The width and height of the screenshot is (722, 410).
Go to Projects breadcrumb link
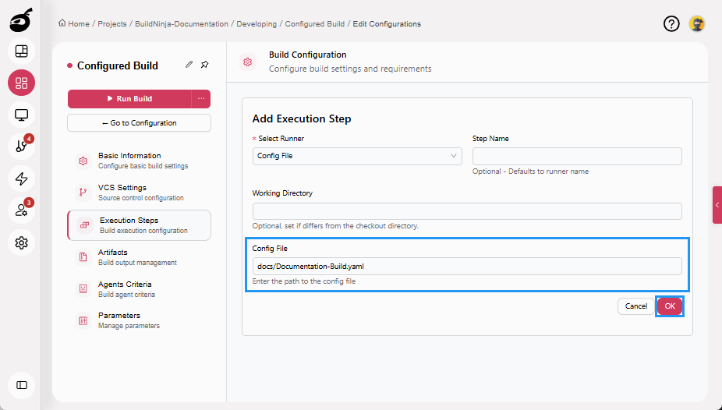pyautogui.click(x=112, y=24)
